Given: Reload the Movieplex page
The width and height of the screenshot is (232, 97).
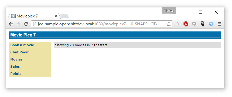Looking at the screenshot, I should (26, 24).
